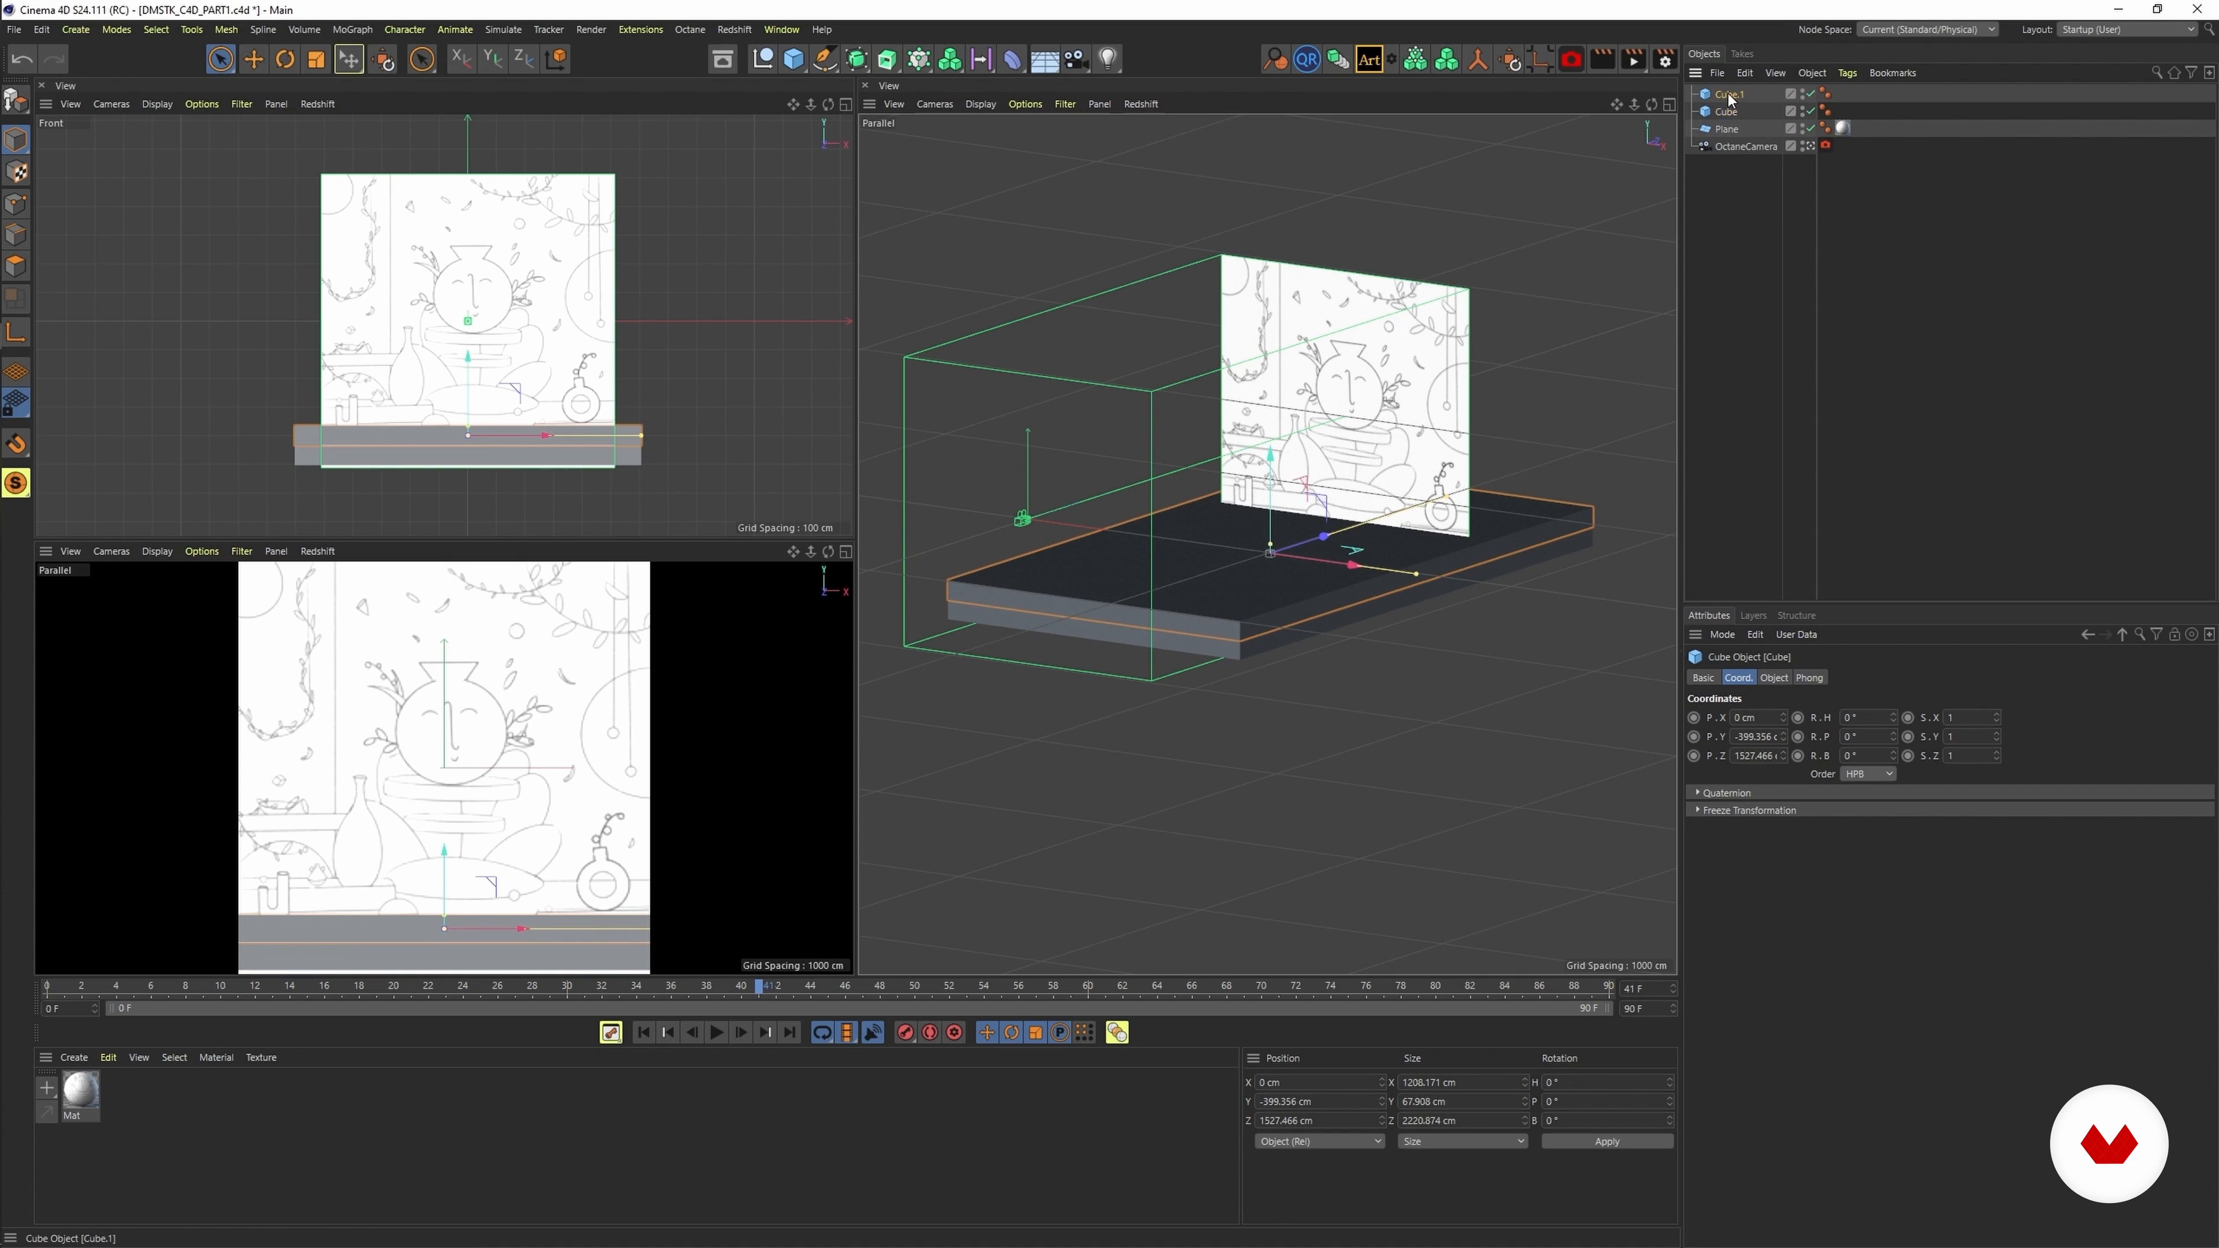The image size is (2219, 1248).
Task: Switch to the Layers tab
Action: pos(1753,616)
